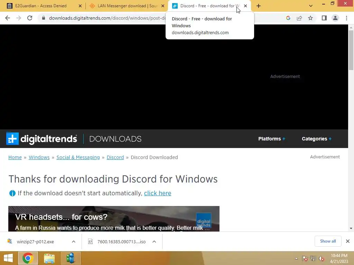Click Chrome in the taskbar

click(x=28, y=258)
